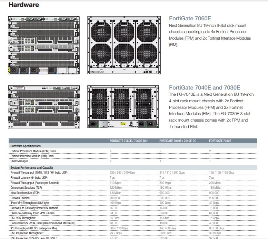
Task: Click the 7060E description paragraph about 8U chassis
Action: (x=210, y=35)
